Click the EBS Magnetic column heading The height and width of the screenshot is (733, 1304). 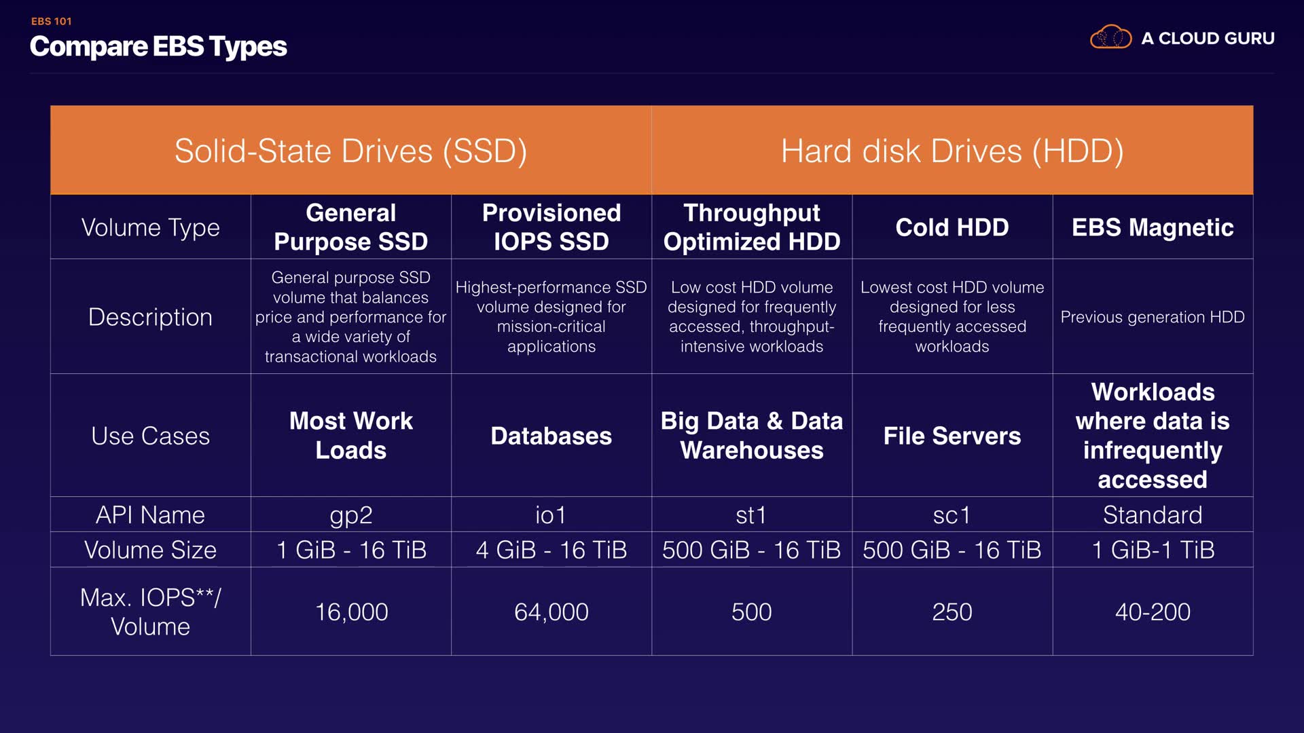click(1152, 227)
